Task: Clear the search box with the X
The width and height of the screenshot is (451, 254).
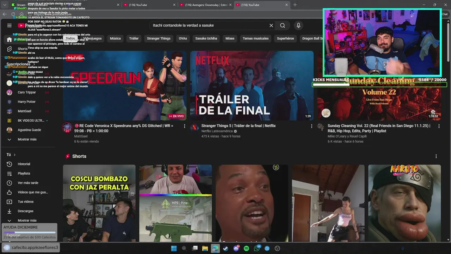Action: coord(271,25)
